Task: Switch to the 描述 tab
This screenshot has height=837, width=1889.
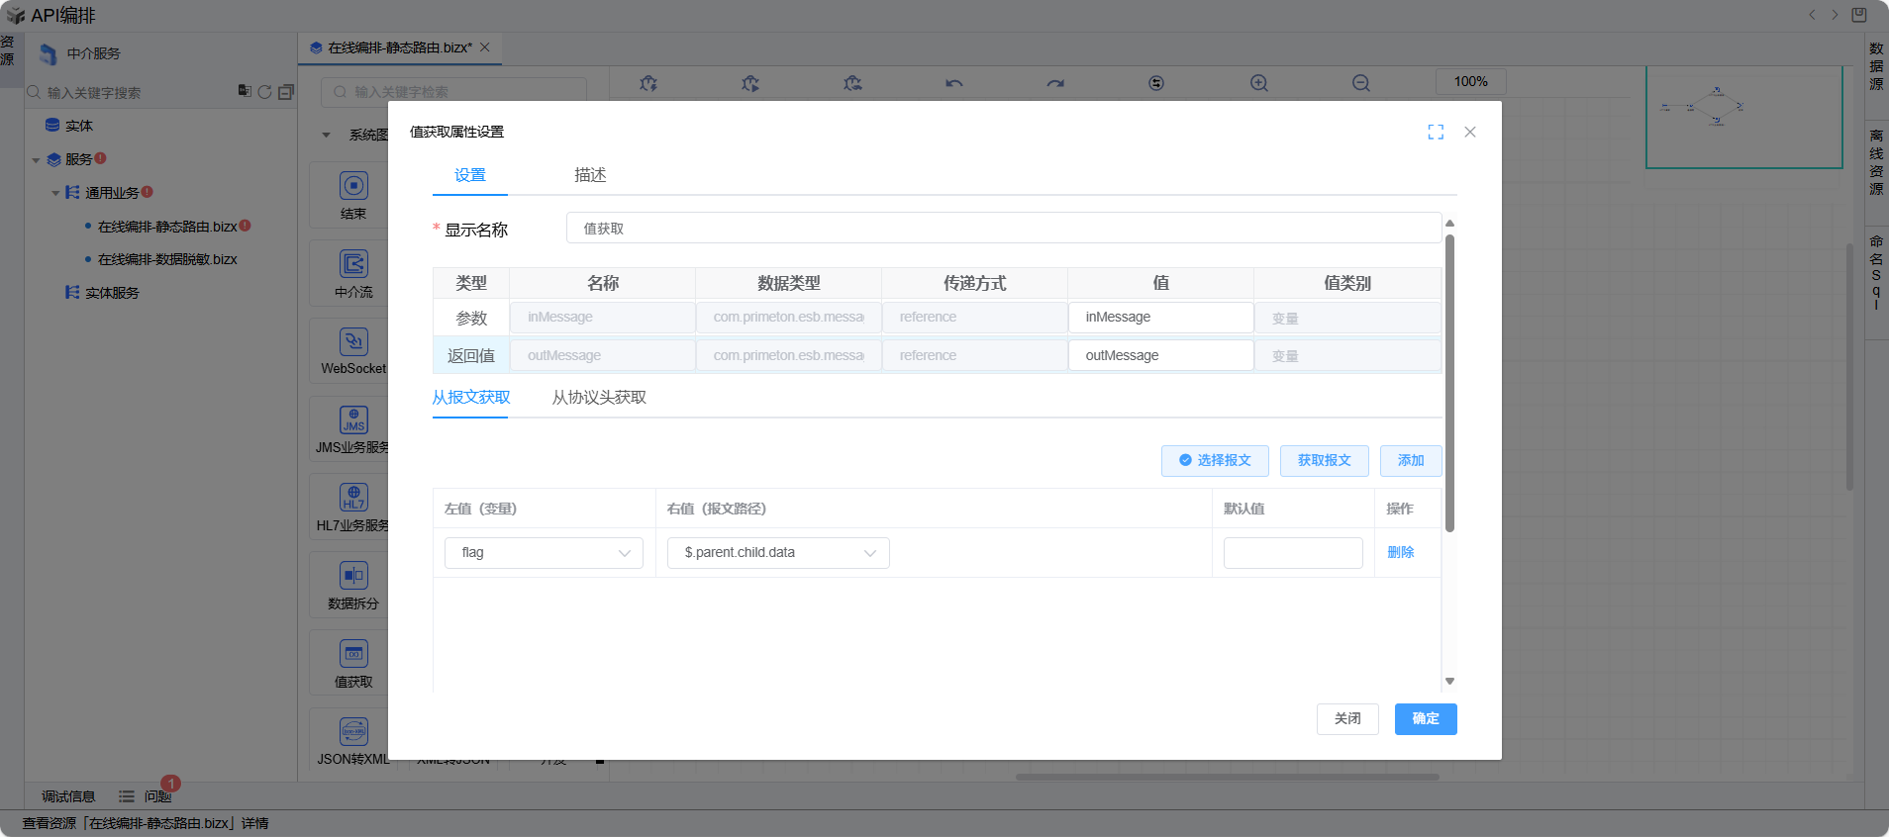Action: click(x=590, y=175)
